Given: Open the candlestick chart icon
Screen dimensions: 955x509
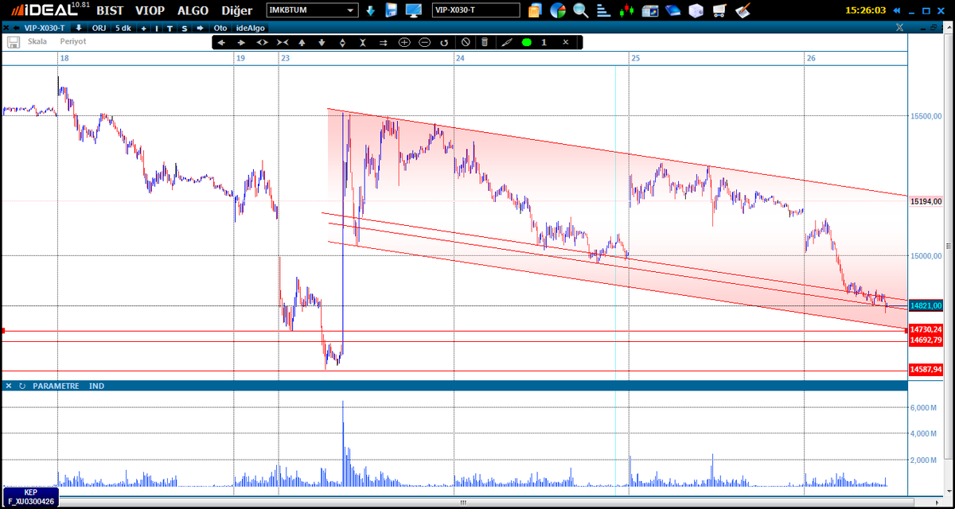Looking at the screenshot, I should pos(627,10).
